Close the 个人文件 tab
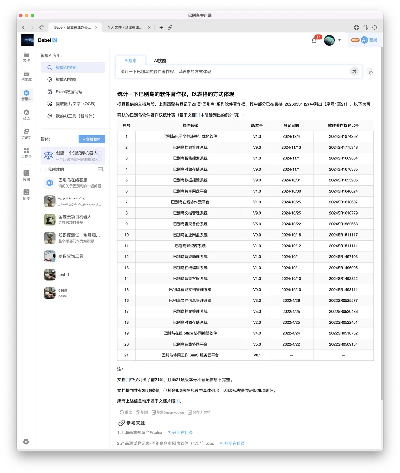The width and height of the screenshot is (400, 473). pyautogui.click(x=149, y=28)
